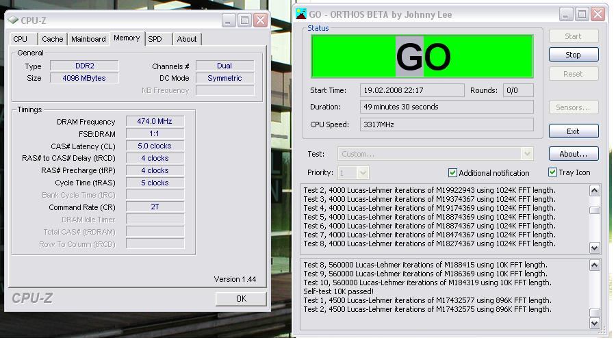The image size is (616, 342).
Task: Click the log line mentioning M17432577
Action: (x=427, y=300)
